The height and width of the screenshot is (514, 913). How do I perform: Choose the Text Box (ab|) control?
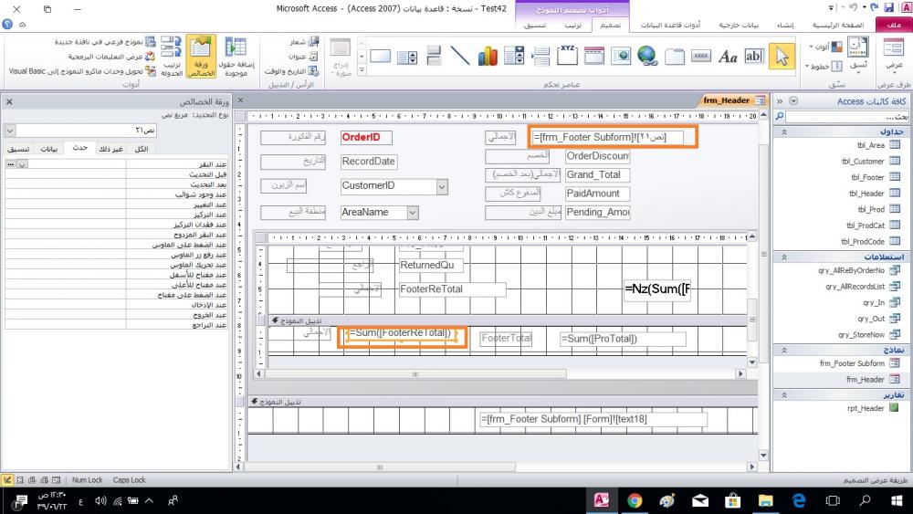coord(754,56)
